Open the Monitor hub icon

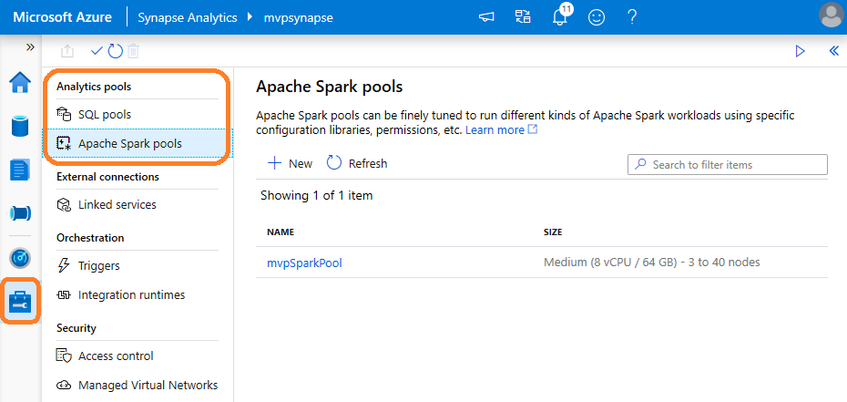pos(20,257)
